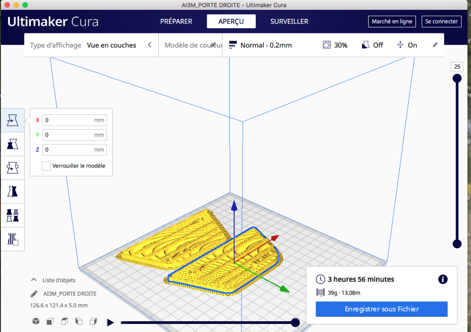Select the Move tool in the left toolbar

(12, 120)
